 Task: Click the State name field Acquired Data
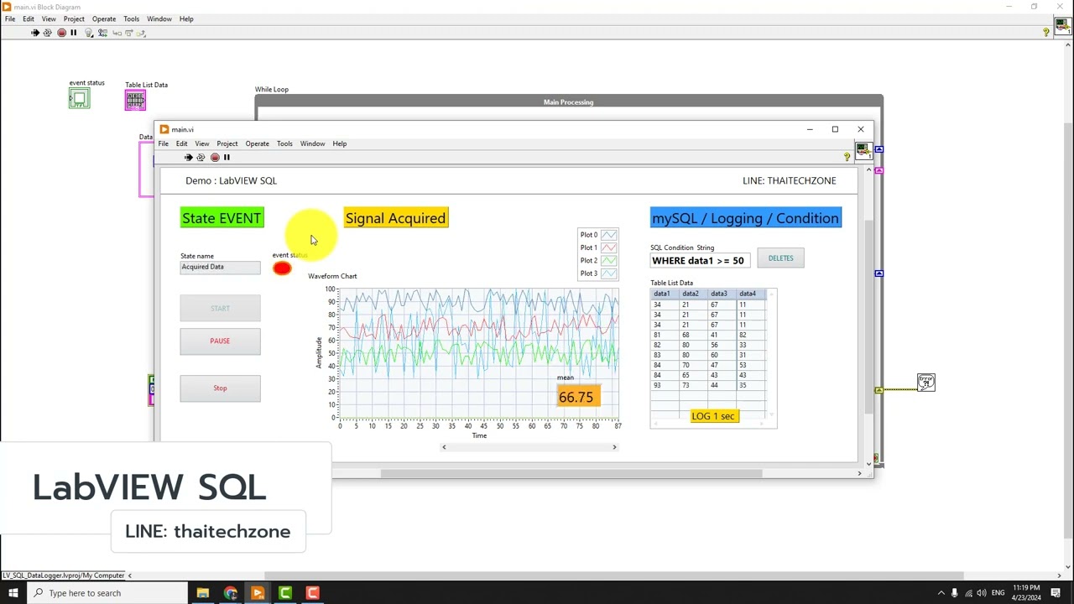pyautogui.click(x=220, y=267)
